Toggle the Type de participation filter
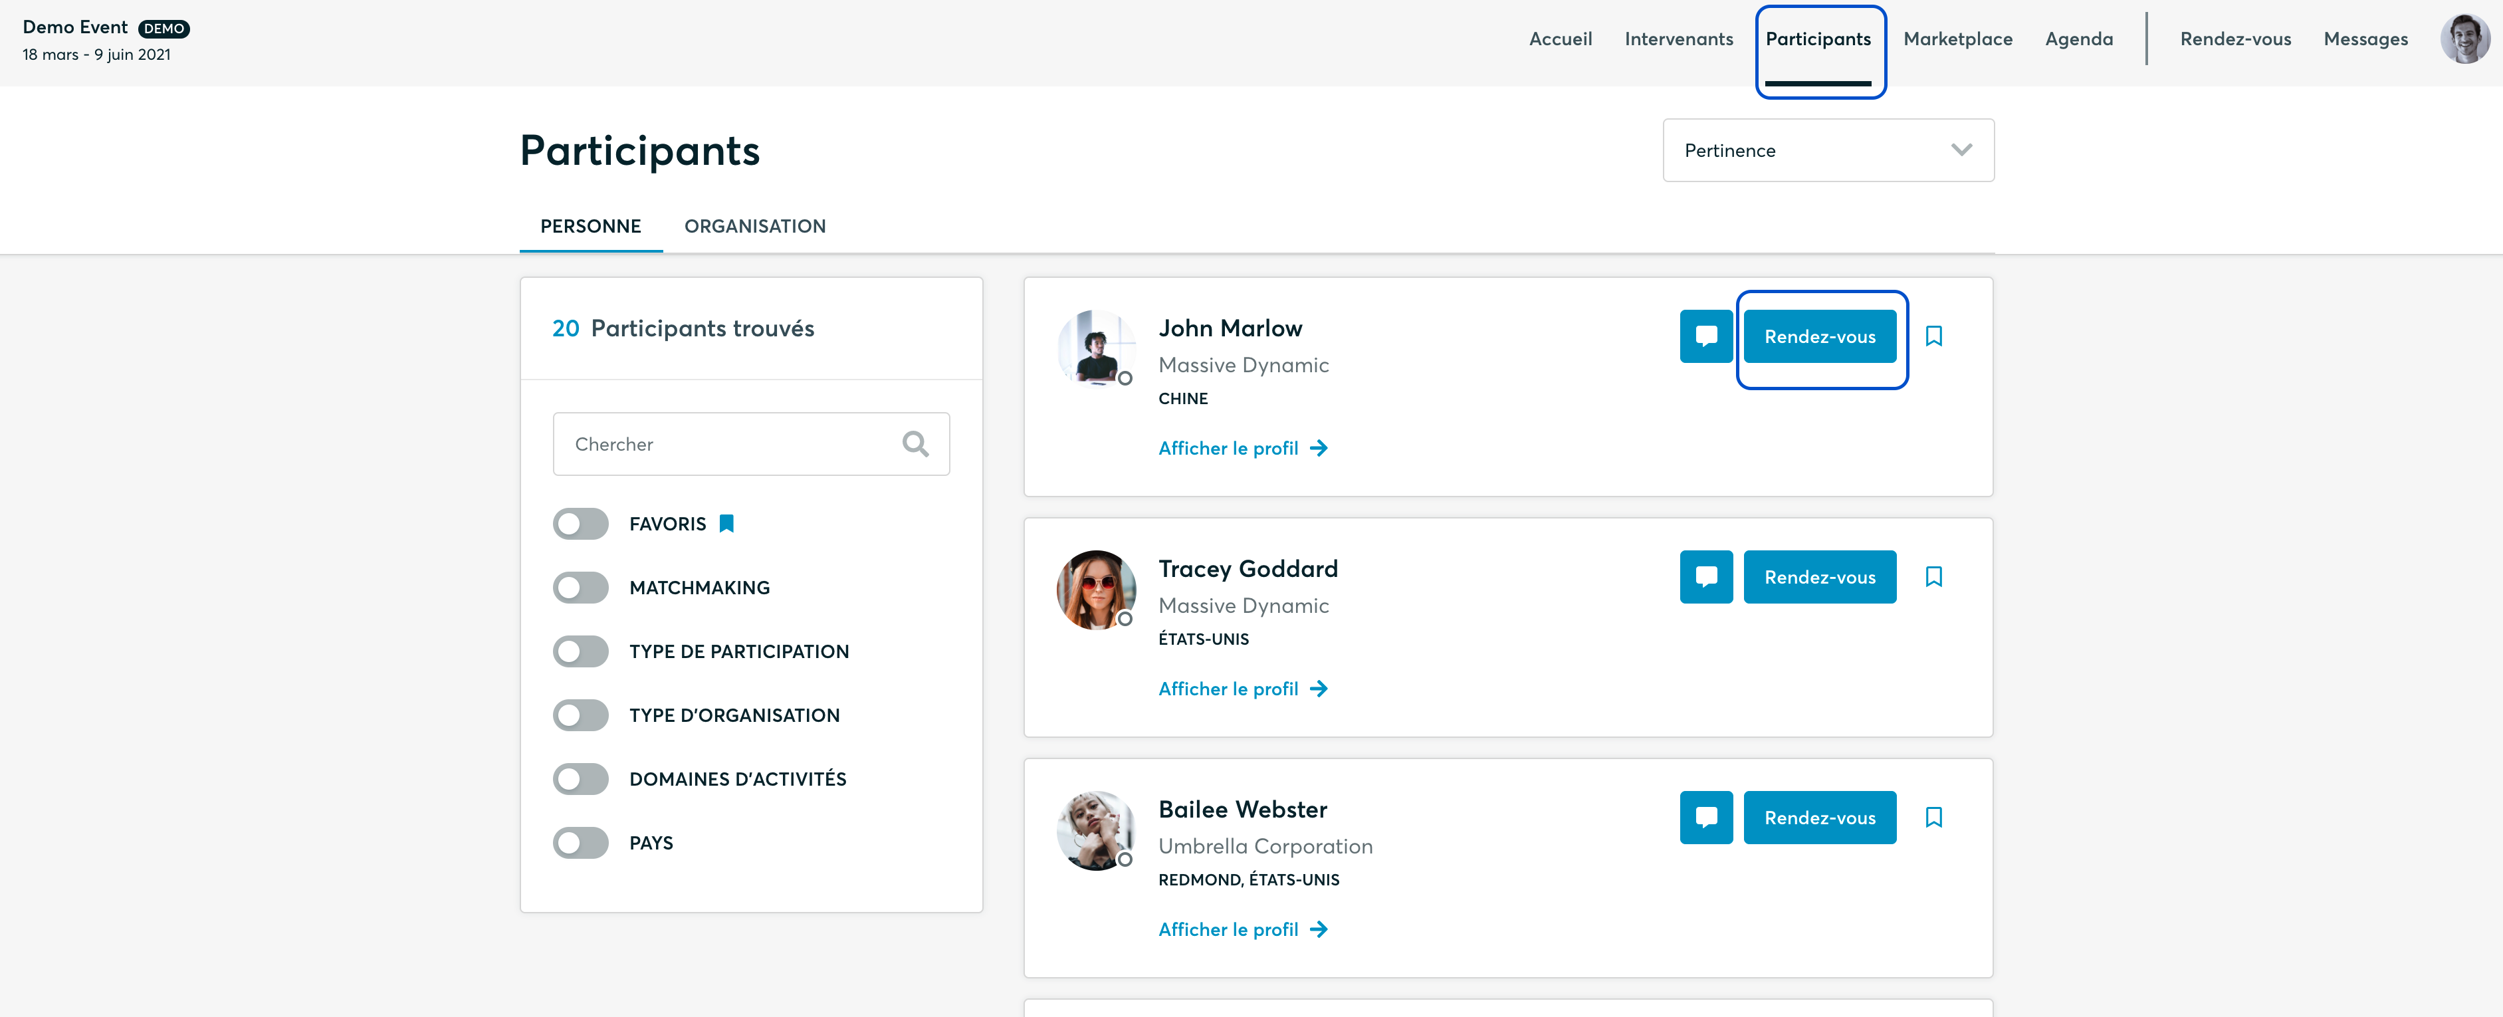 (x=580, y=652)
